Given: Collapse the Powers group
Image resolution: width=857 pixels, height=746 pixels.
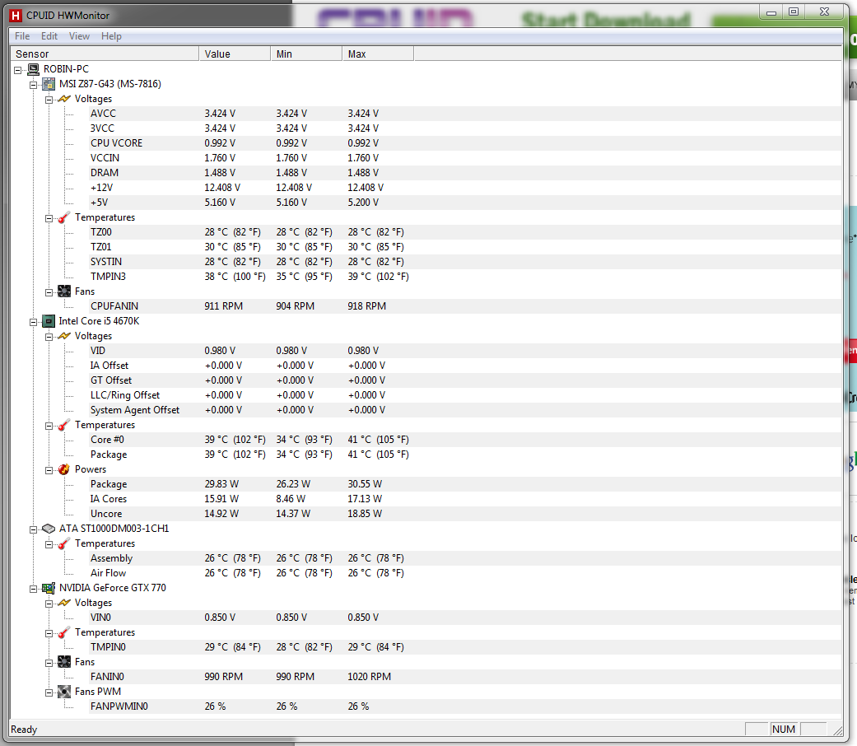Looking at the screenshot, I should point(49,470).
